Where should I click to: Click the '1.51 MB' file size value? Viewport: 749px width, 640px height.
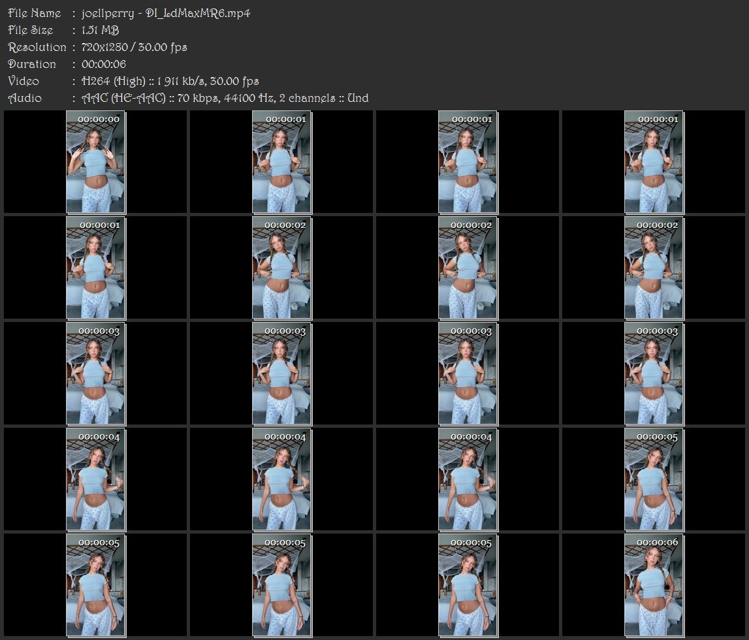[100, 30]
